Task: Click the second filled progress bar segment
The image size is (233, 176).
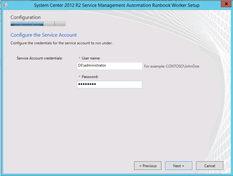Action: (x=27, y=24)
